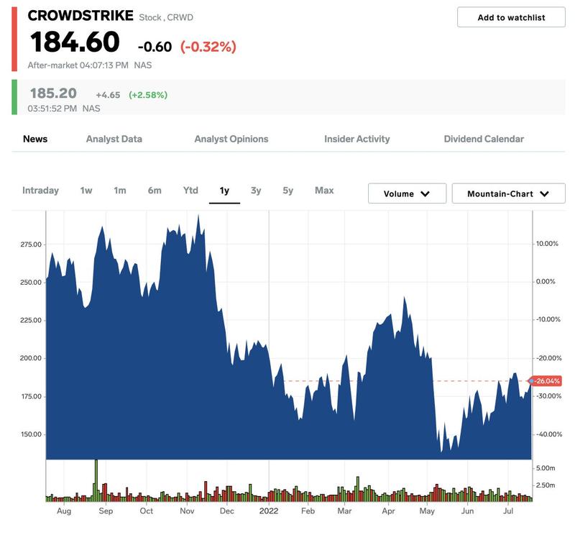Screen dimensions: 575x535
Task: Click the 275.00 price axis label
Action: 31,244
